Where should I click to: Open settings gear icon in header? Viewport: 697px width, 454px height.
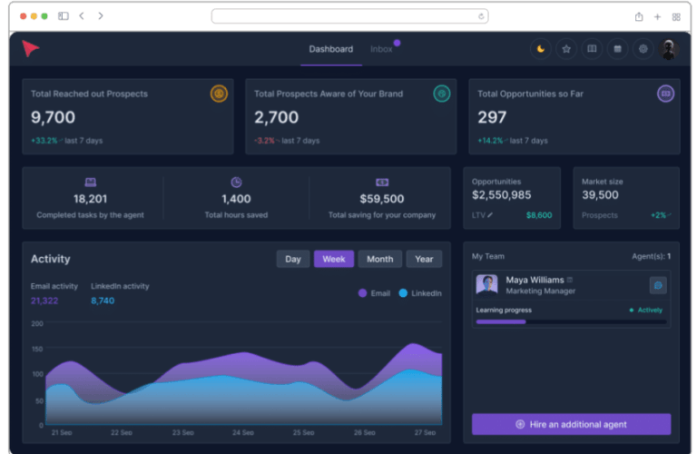643,49
